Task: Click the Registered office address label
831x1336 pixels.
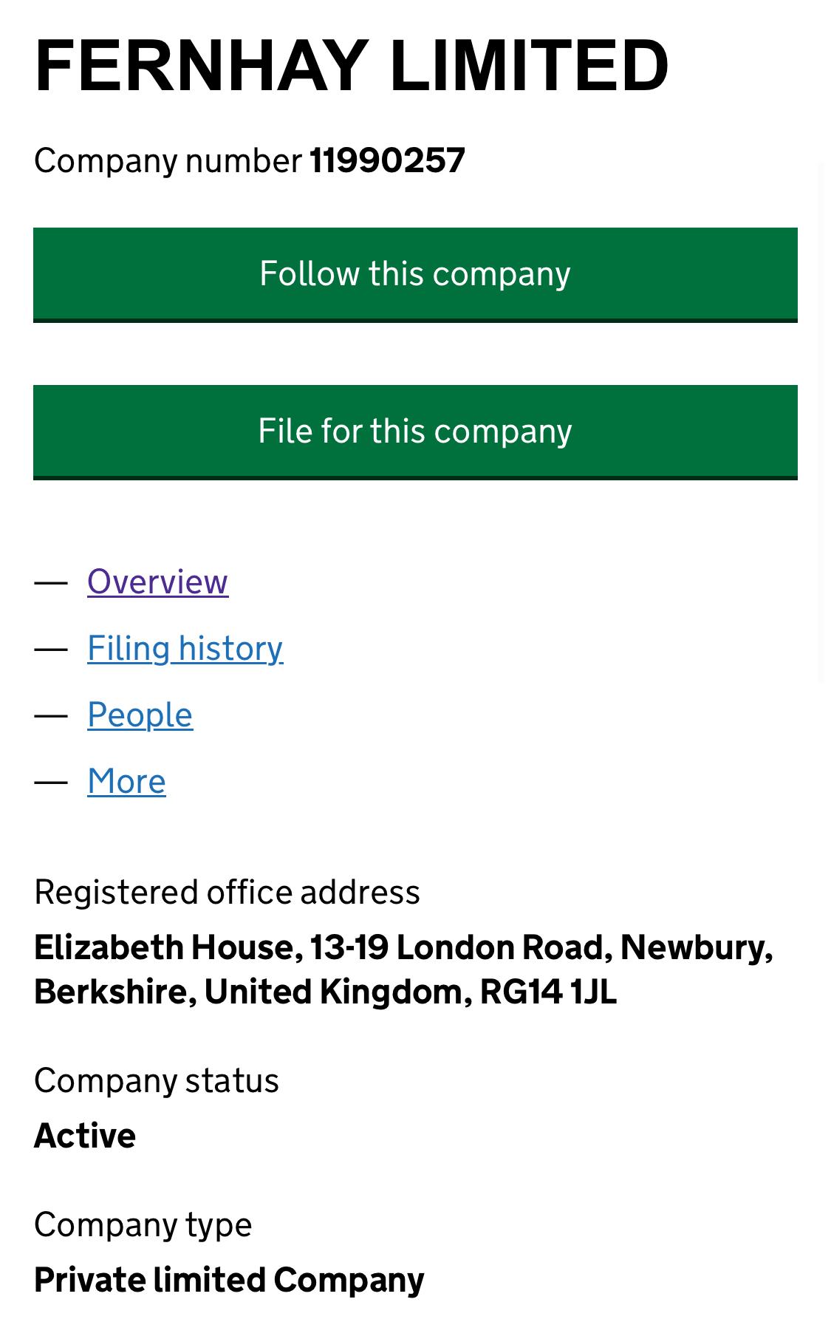Action: coord(227,892)
